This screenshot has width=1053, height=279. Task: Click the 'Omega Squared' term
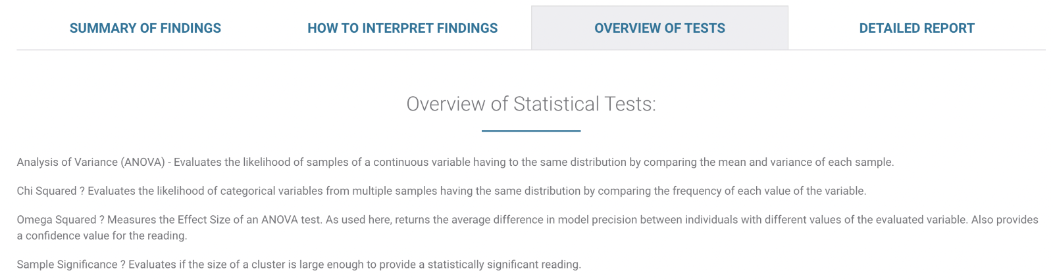57,220
